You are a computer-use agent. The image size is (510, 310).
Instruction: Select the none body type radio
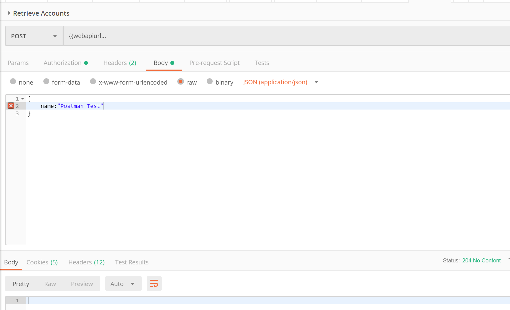(x=13, y=82)
